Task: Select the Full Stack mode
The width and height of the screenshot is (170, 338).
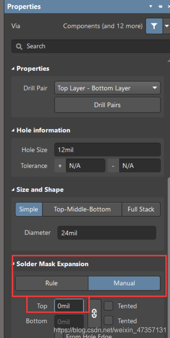Action: [141, 209]
